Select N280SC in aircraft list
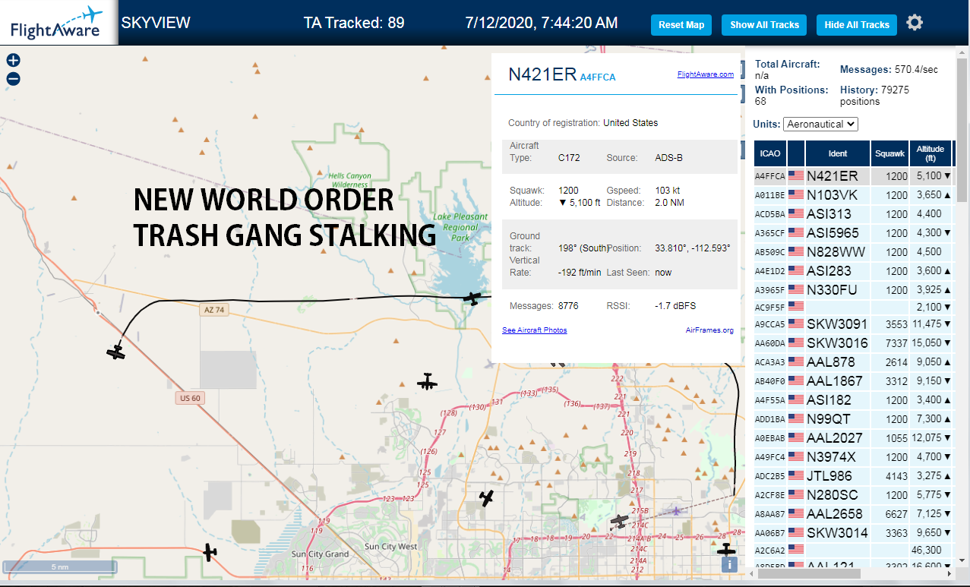Screen dimensions: 970x587 833,495
